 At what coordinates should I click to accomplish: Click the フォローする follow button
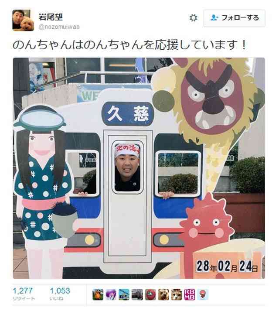(235, 18)
